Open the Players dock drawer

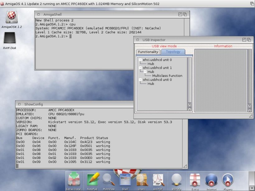[x=227, y=180]
